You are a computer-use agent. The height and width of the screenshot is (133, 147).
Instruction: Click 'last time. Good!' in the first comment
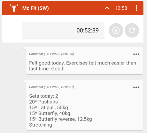tap(47, 69)
